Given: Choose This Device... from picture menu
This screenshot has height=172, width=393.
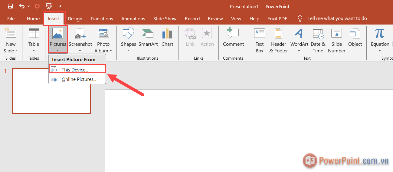Looking at the screenshot, I should (75, 70).
